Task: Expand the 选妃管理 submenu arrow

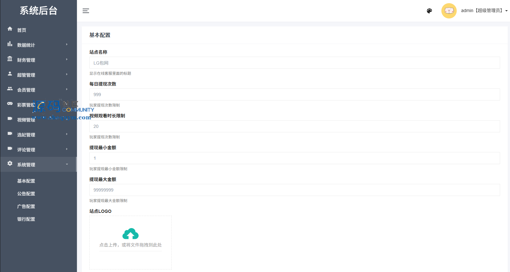Action: tap(67, 134)
